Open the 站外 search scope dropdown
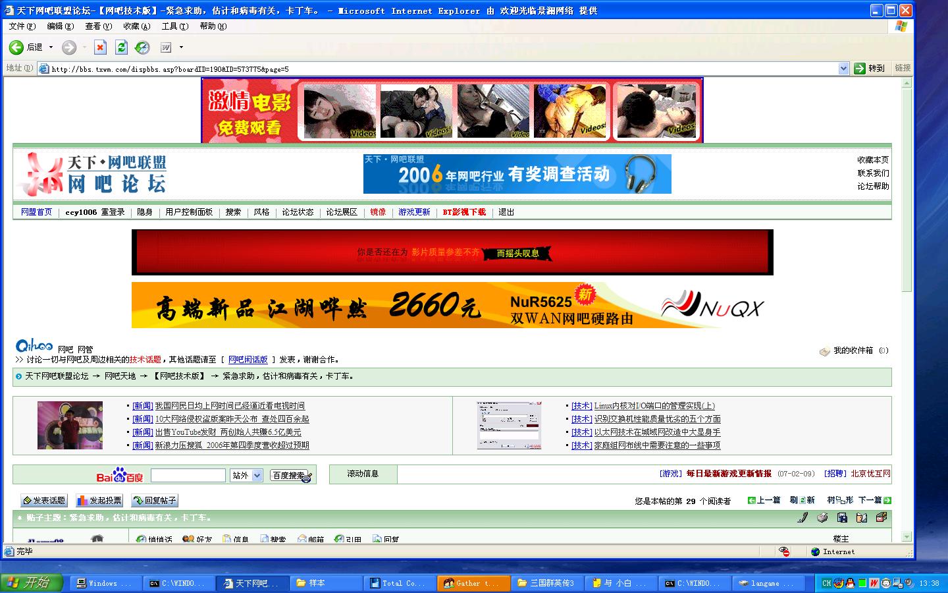Viewport: 948px width, 593px height. pos(246,475)
